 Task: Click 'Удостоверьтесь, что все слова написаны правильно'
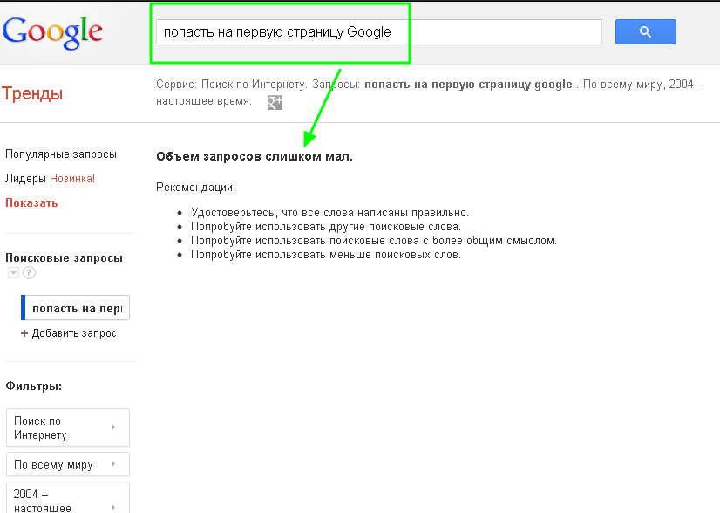[329, 213]
